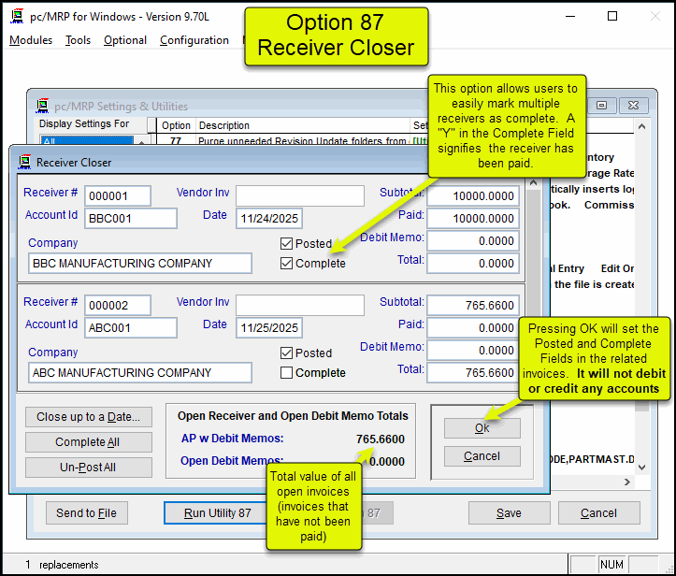Confirm with the Ok button

point(482,428)
